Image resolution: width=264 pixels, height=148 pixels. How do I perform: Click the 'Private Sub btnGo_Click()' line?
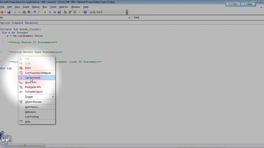pos(20,29)
